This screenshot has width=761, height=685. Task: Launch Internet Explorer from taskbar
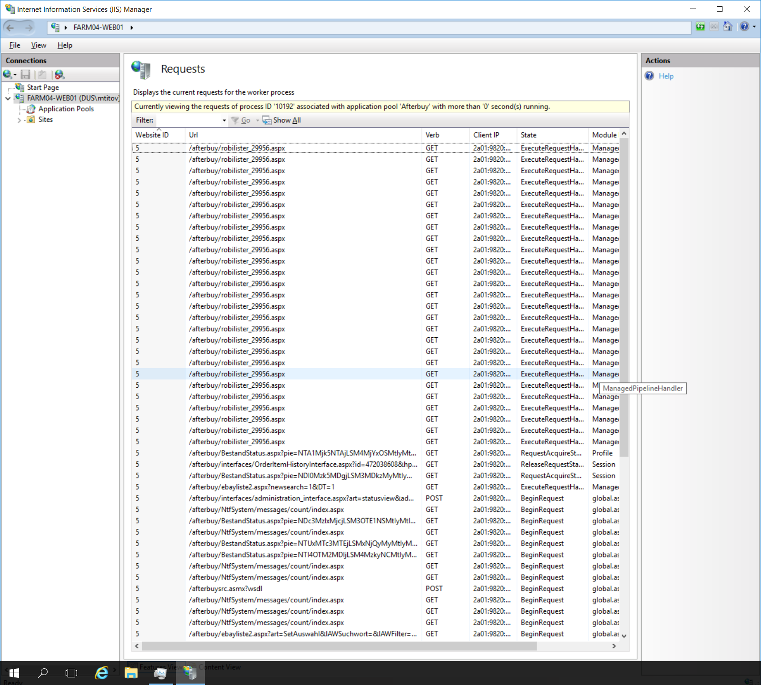pyautogui.click(x=102, y=673)
